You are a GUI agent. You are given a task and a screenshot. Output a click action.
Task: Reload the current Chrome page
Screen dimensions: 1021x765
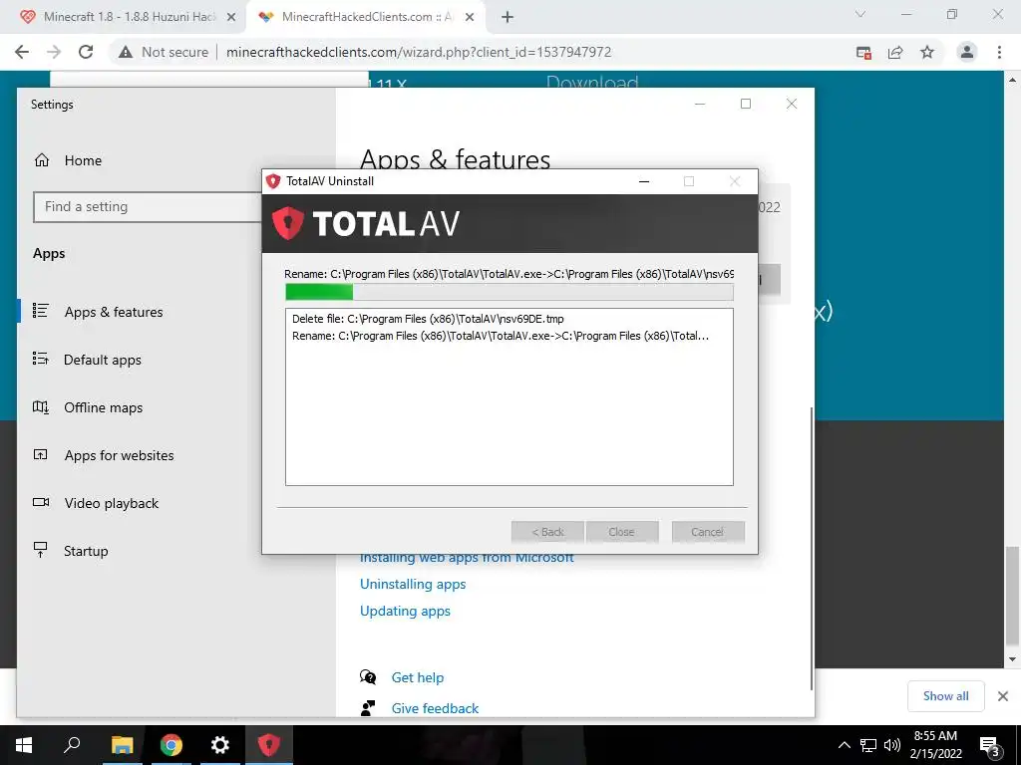click(x=86, y=52)
